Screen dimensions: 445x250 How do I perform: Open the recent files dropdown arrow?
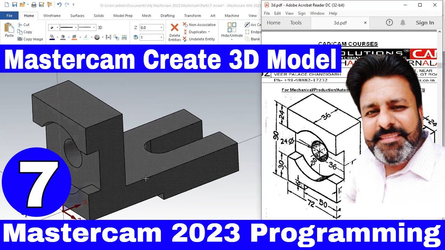click(x=27, y=5)
